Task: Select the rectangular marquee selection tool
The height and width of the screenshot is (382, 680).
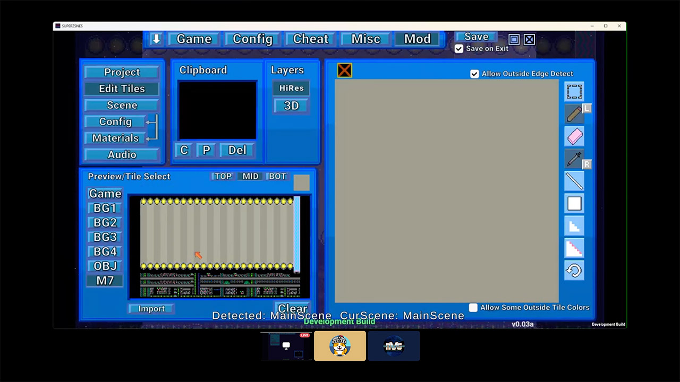Action: tap(574, 91)
